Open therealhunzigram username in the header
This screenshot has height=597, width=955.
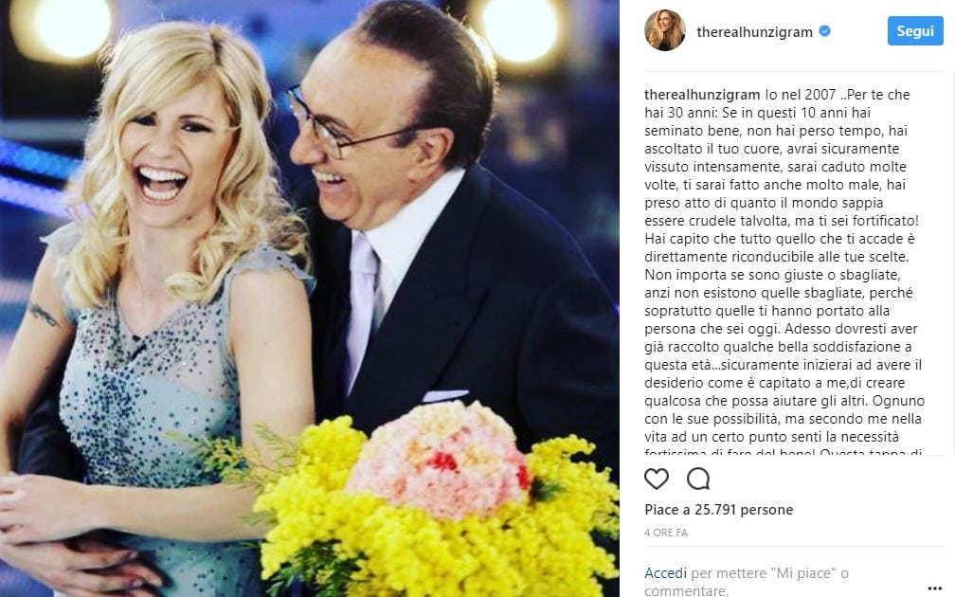pyautogui.click(x=754, y=31)
